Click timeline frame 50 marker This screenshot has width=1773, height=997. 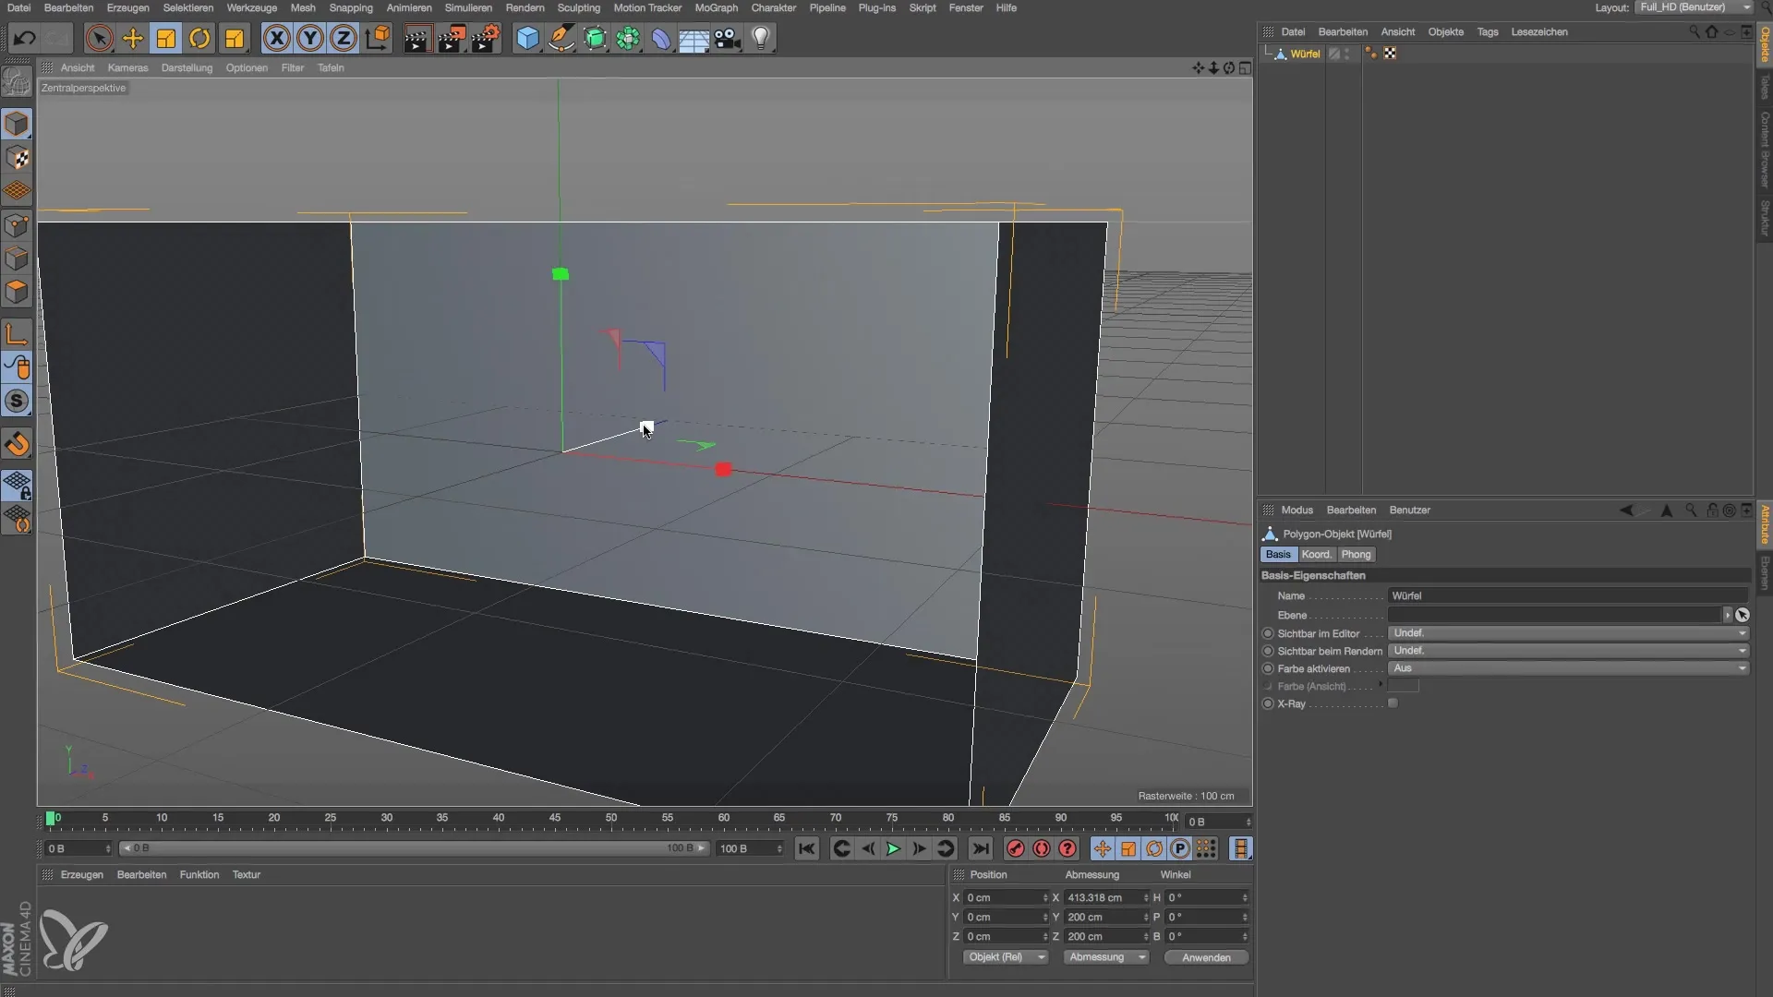click(x=610, y=818)
